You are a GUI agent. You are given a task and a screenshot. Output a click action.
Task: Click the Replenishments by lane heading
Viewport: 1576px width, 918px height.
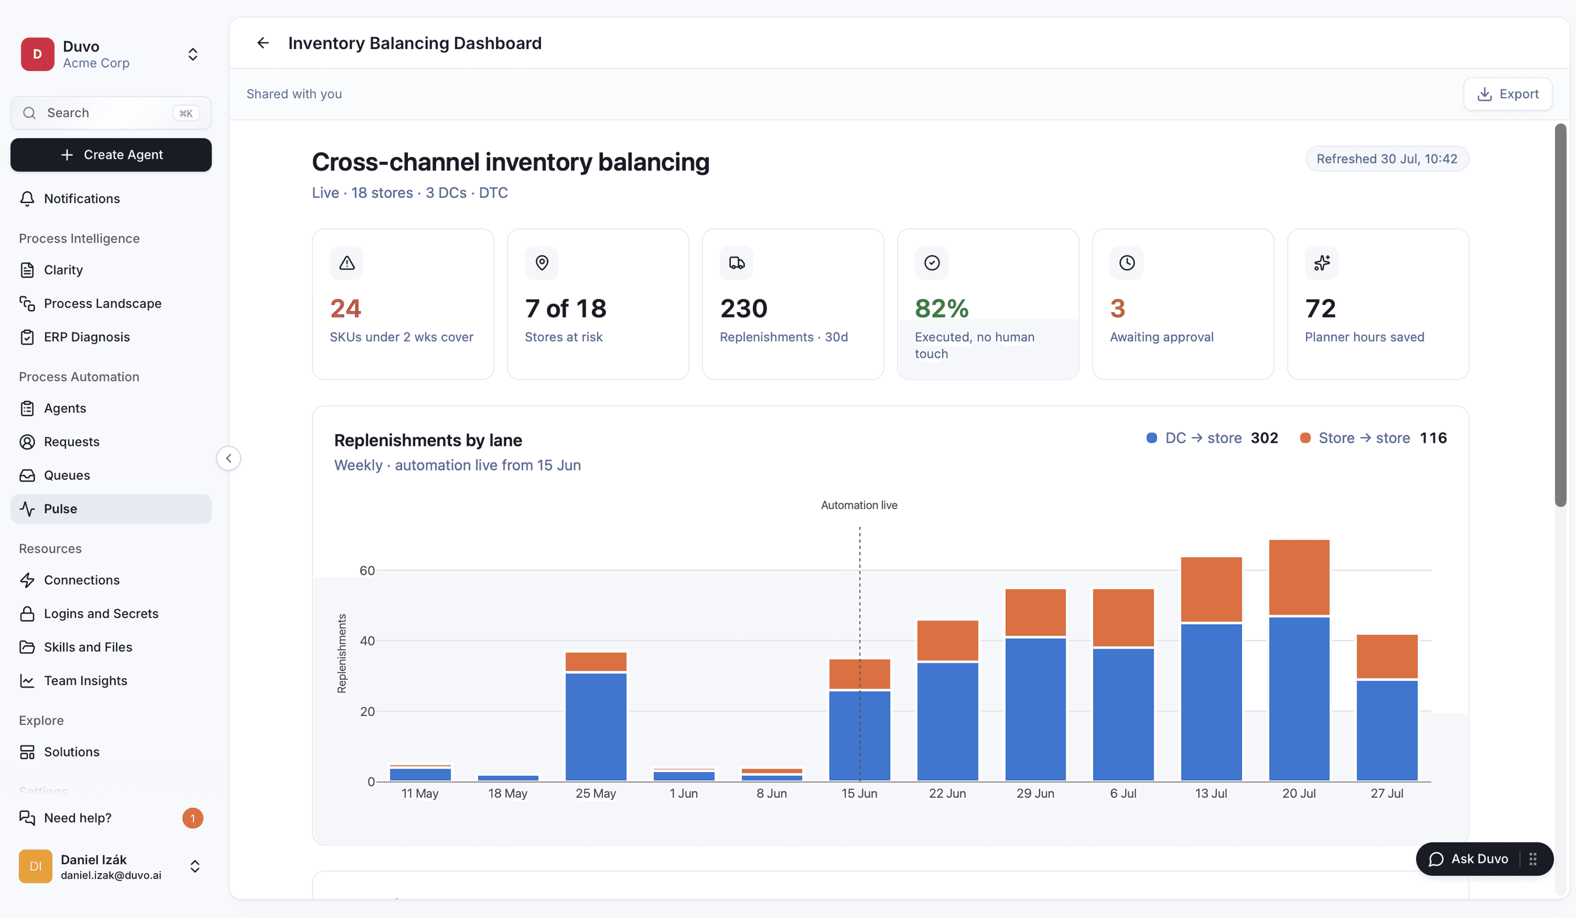click(x=428, y=441)
